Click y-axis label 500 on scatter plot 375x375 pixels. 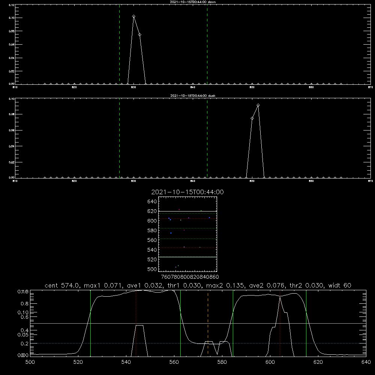click(x=152, y=269)
